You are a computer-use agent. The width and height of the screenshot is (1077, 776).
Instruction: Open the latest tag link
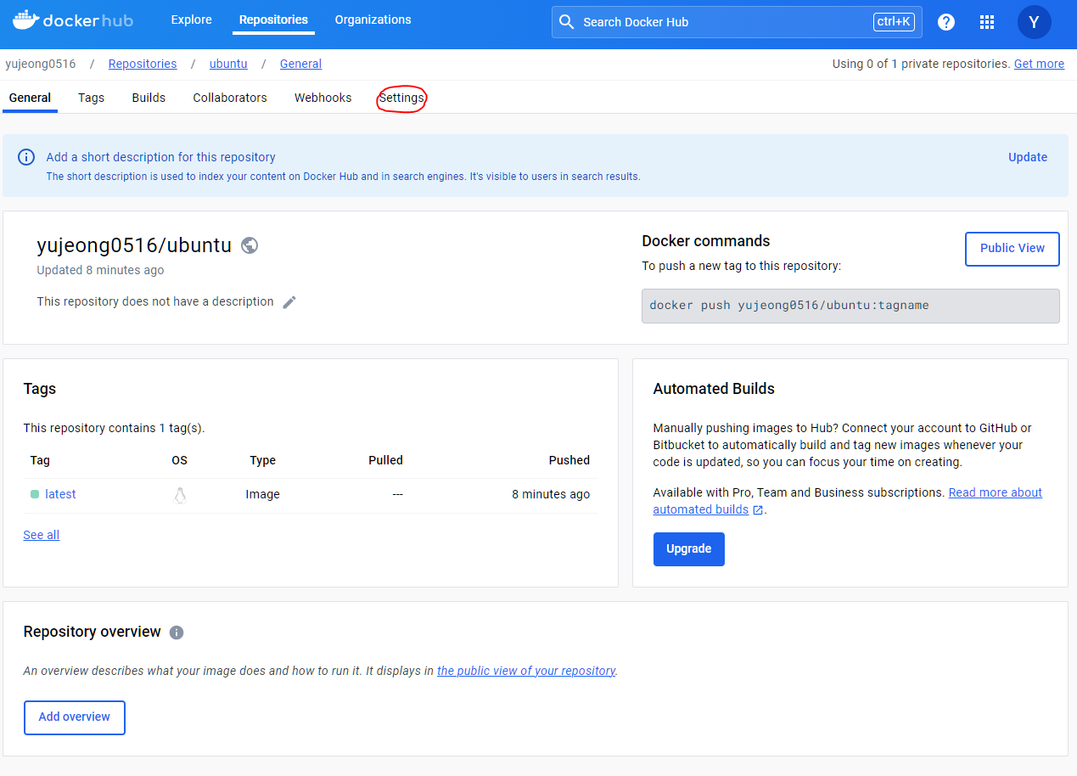tap(60, 494)
